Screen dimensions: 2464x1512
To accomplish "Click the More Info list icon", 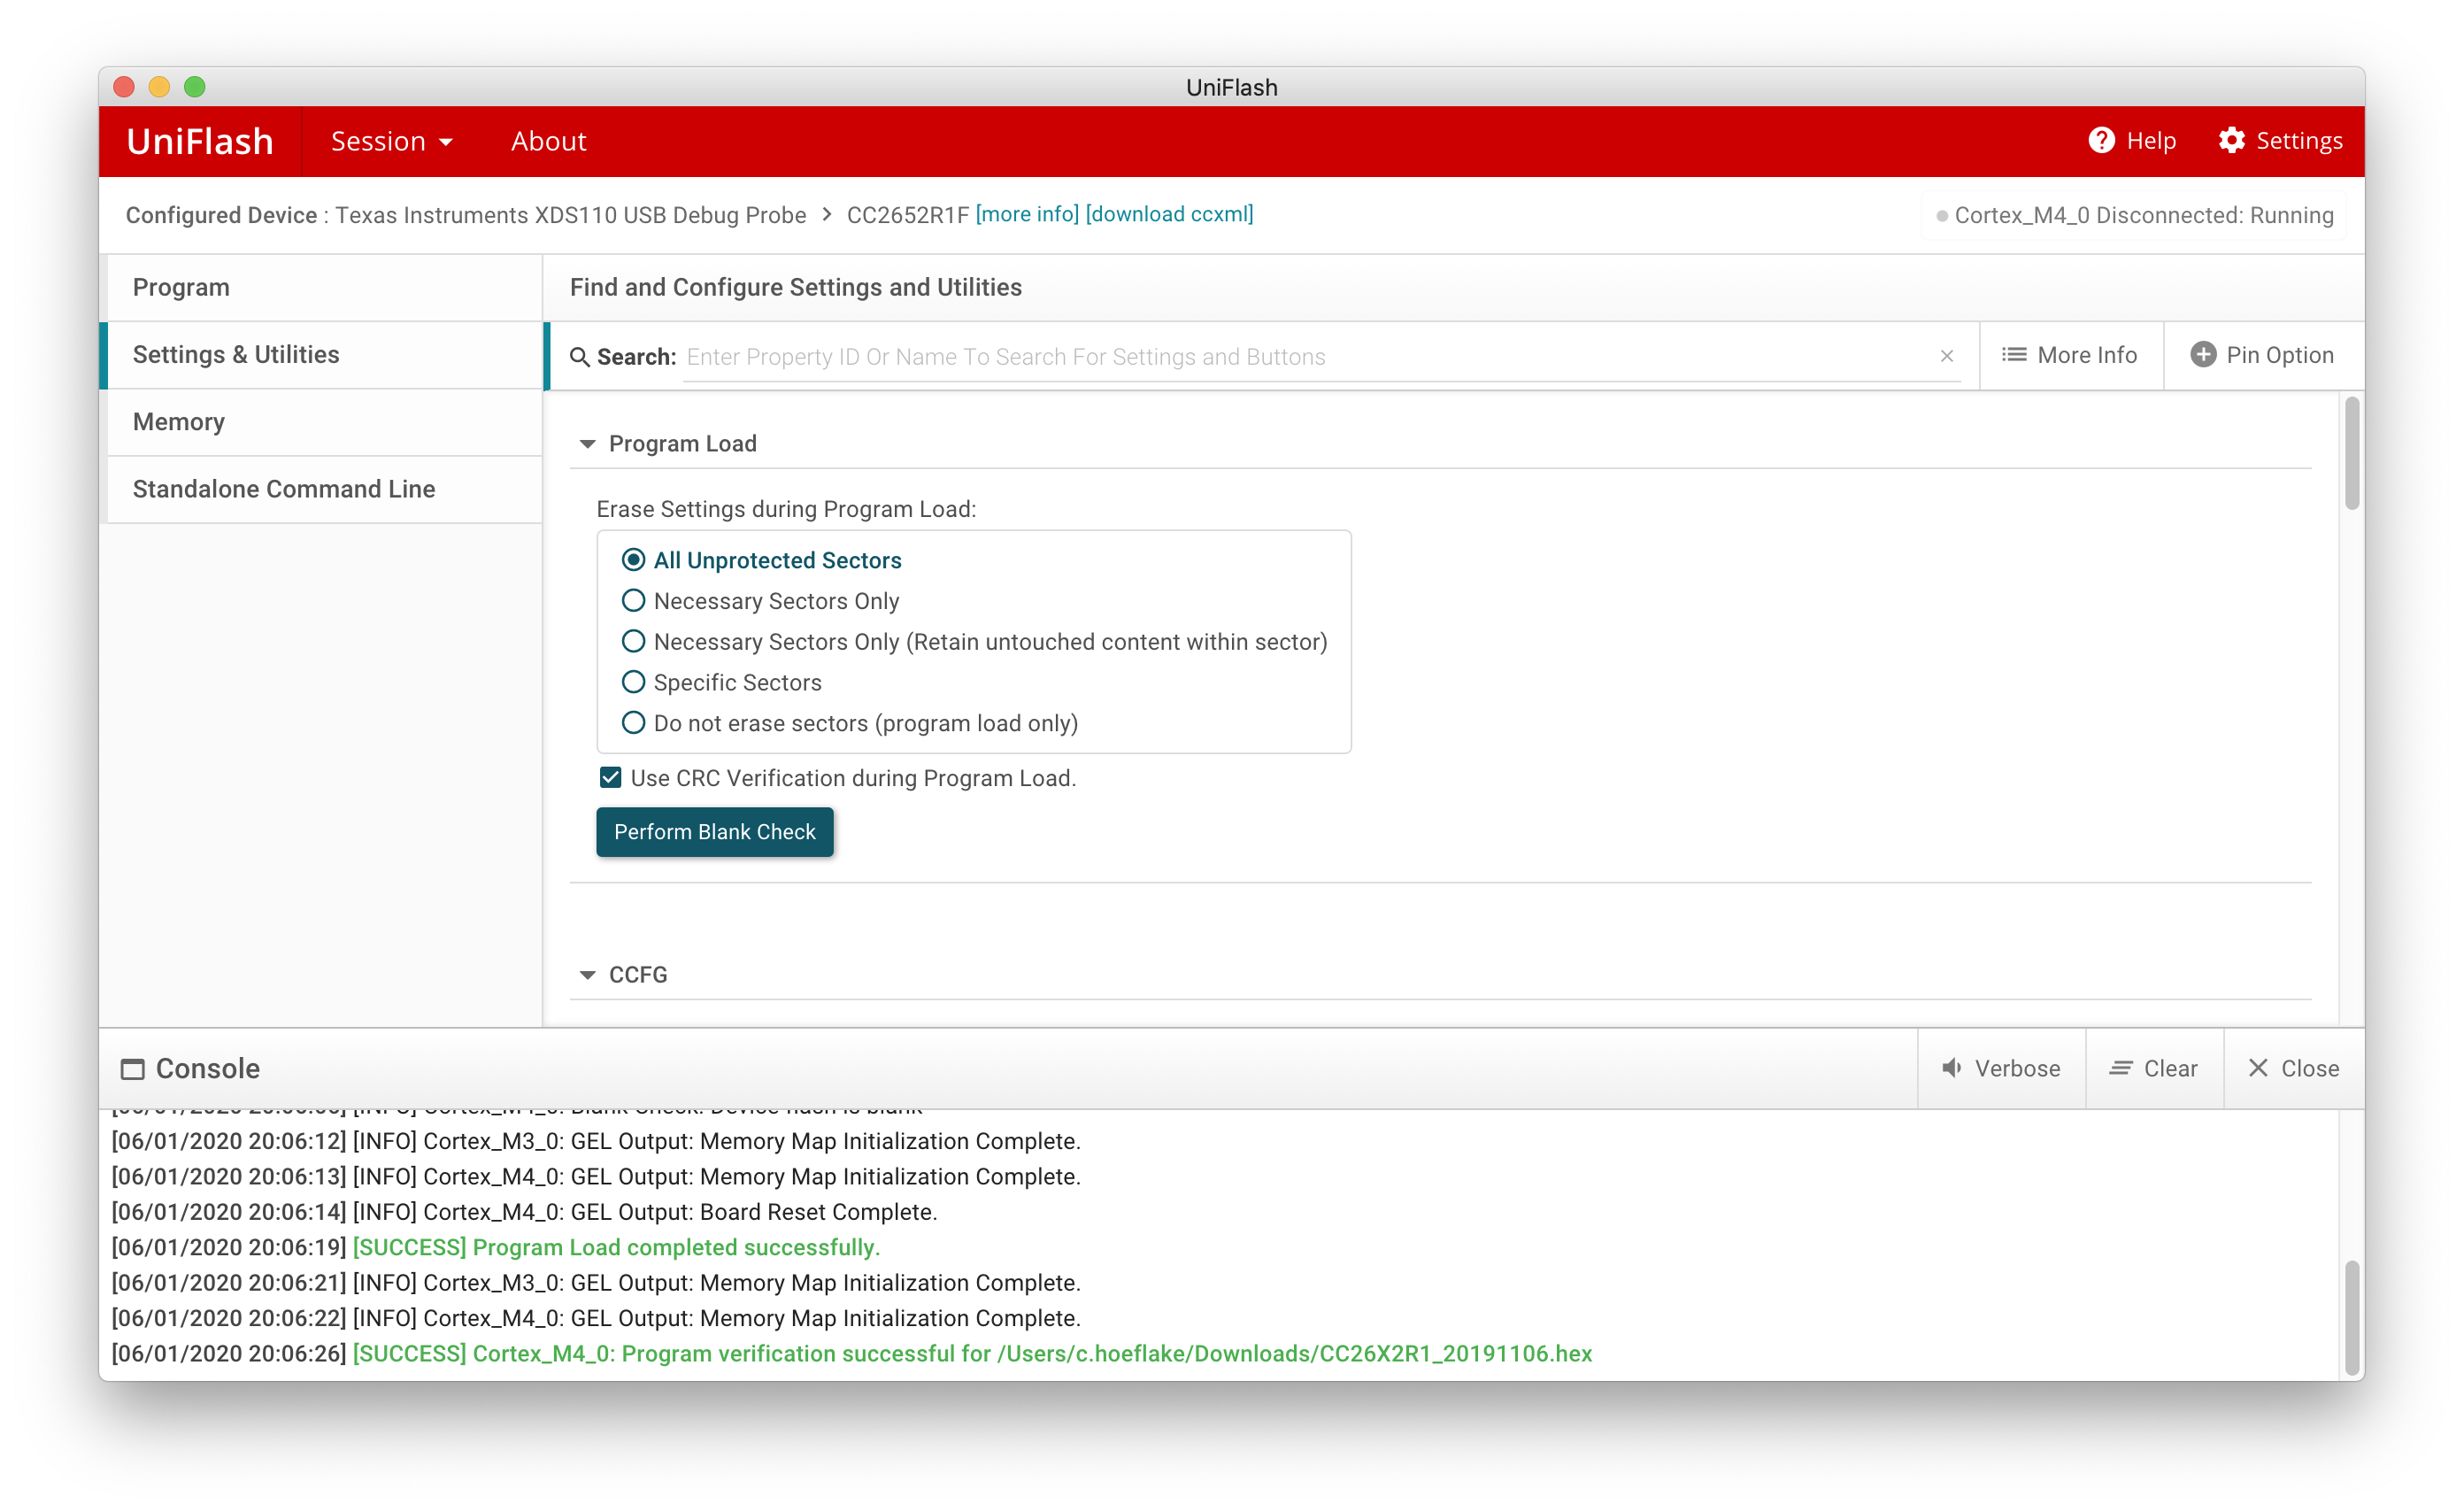I will coord(2014,355).
